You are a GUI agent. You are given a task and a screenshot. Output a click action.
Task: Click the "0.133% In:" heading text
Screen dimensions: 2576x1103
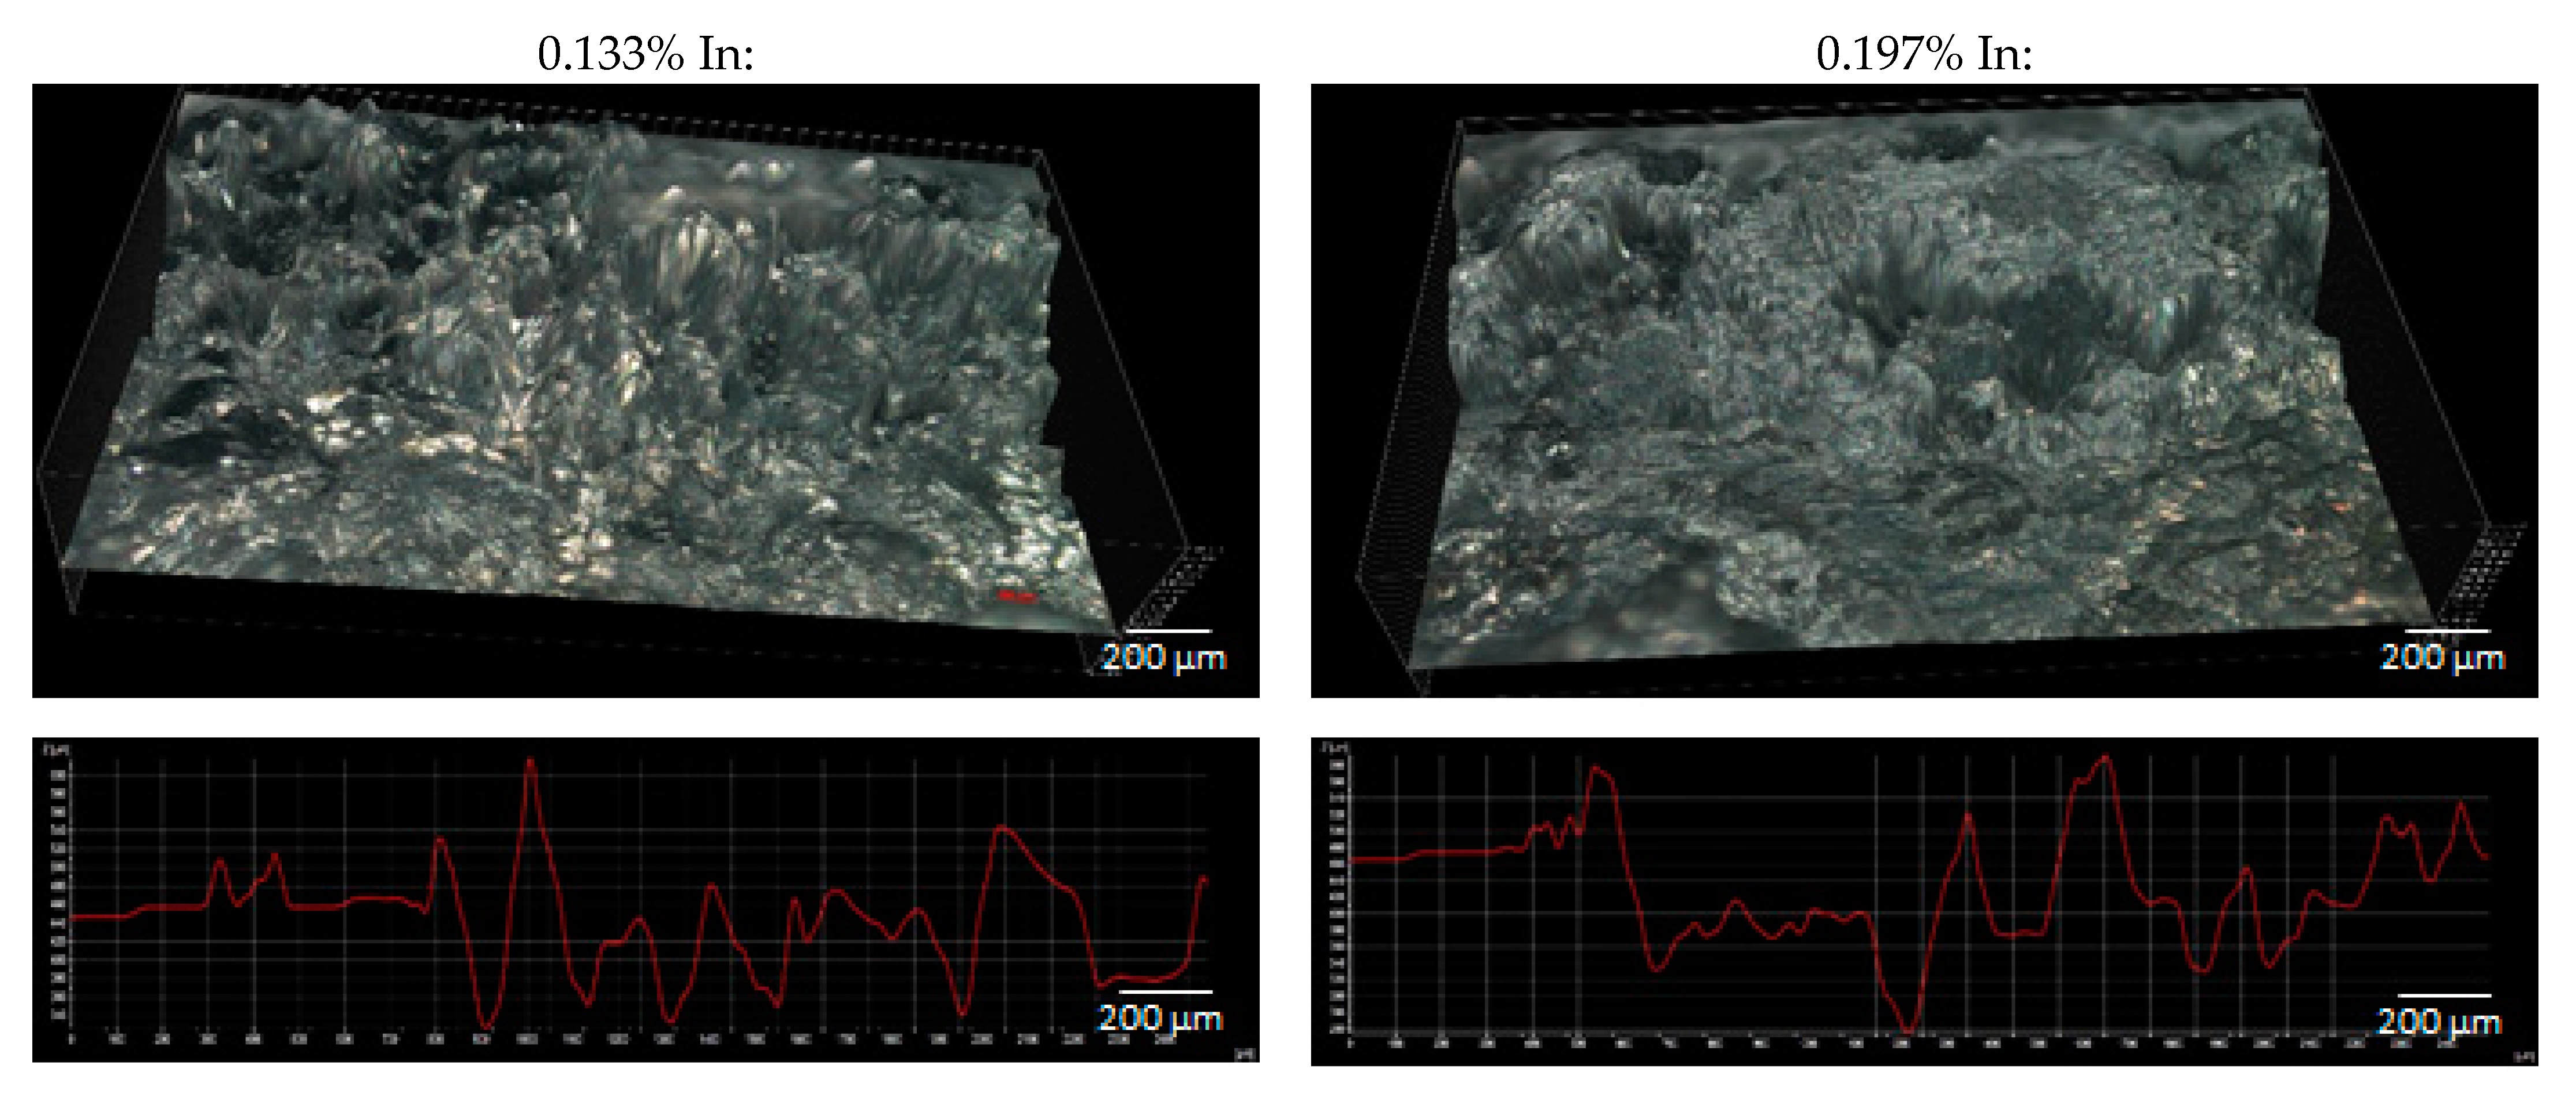[x=645, y=53]
